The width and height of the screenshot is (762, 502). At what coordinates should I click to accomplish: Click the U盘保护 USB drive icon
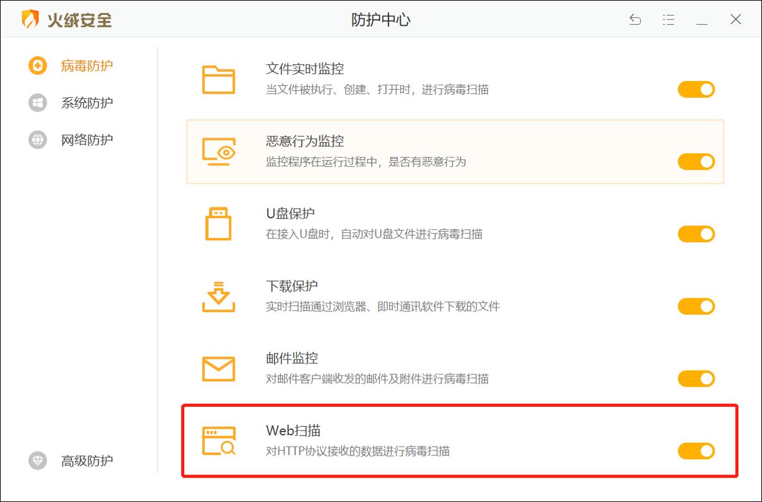(218, 223)
